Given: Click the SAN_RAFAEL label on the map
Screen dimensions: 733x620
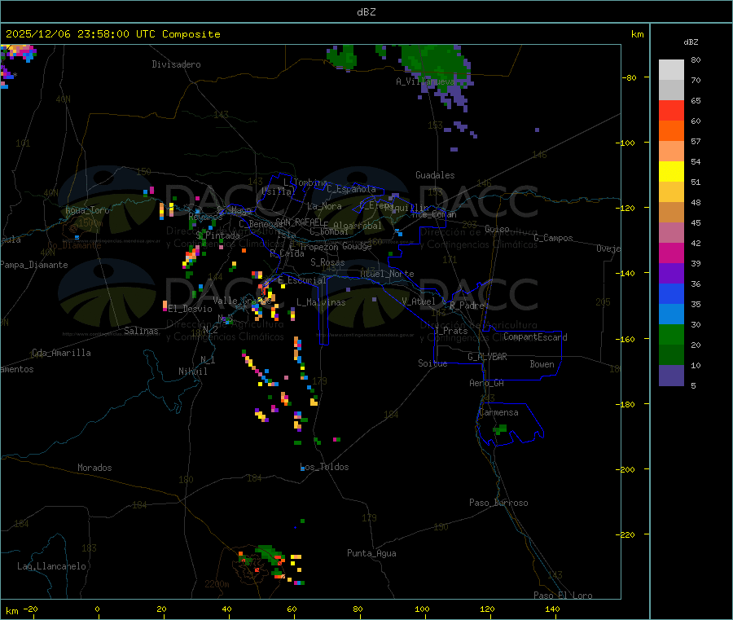Looking at the screenshot, I should click(298, 222).
